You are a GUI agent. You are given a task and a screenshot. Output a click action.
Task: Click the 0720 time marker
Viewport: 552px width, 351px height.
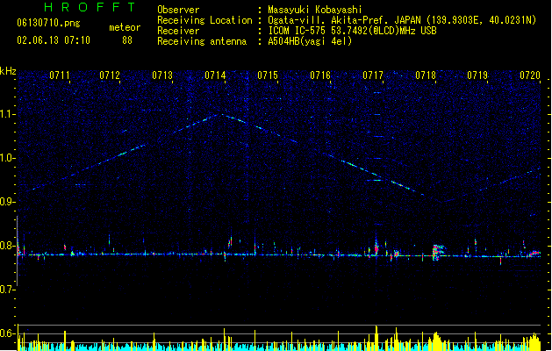click(x=530, y=75)
